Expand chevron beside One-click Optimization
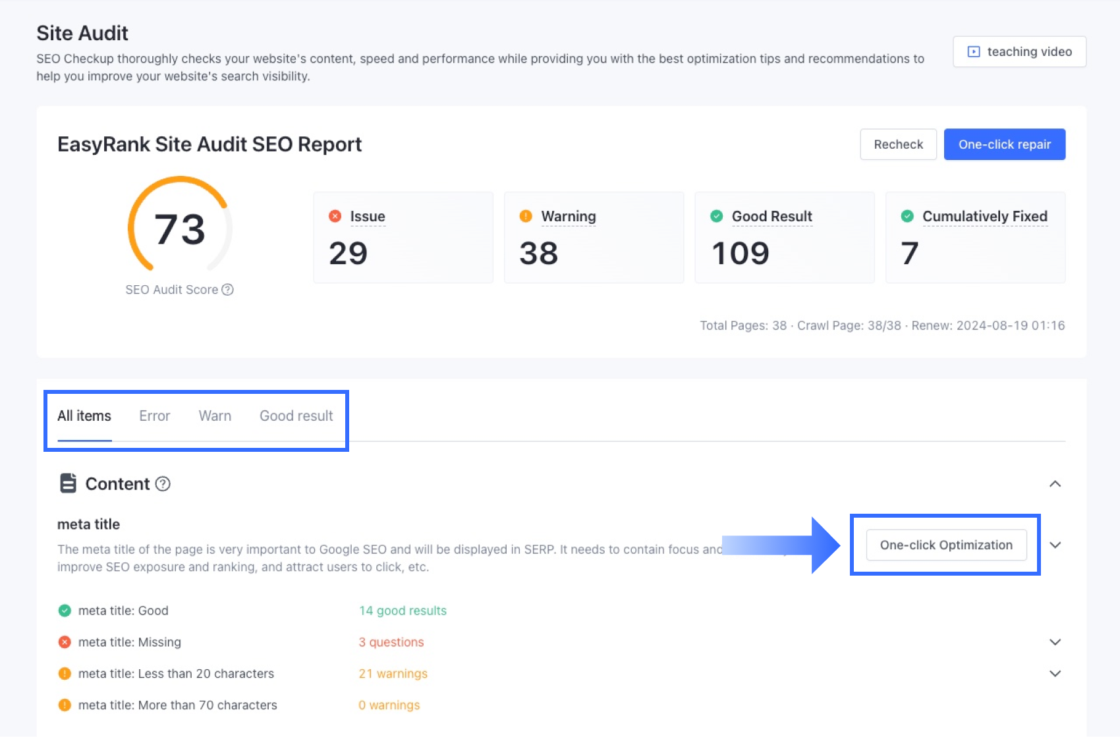Screen dimensions: 1120x737 (1055, 545)
